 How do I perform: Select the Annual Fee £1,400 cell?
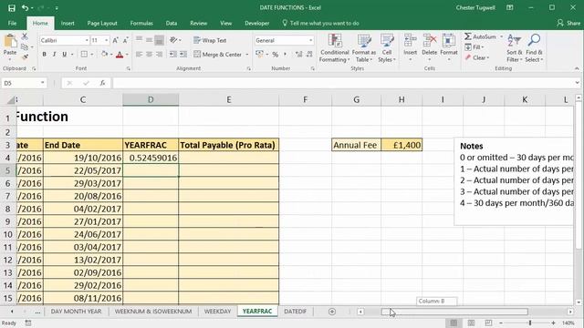[401, 145]
